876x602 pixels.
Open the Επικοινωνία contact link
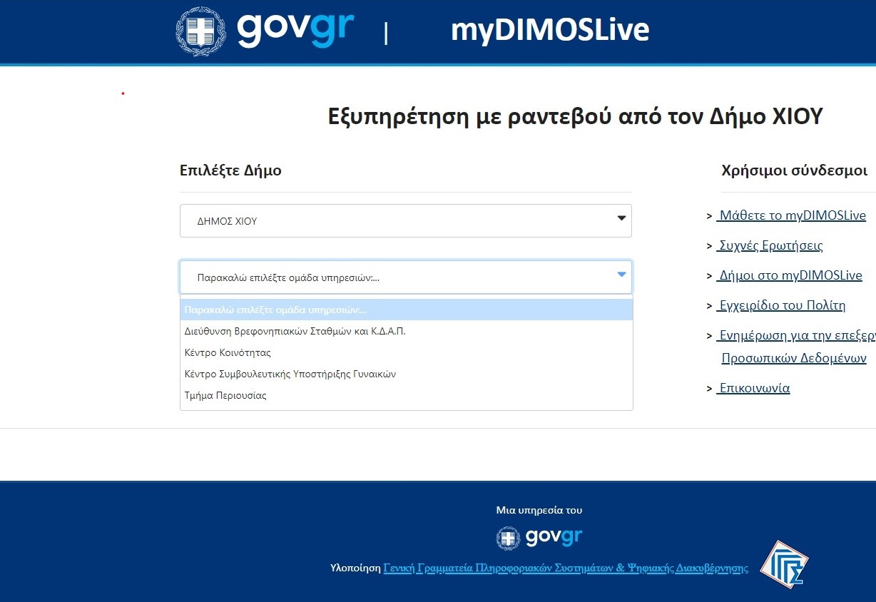(753, 388)
